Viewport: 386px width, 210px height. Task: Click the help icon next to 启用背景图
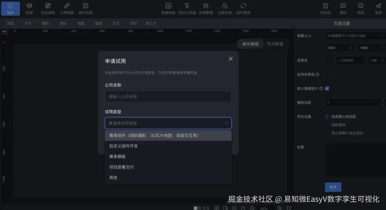click(317, 75)
